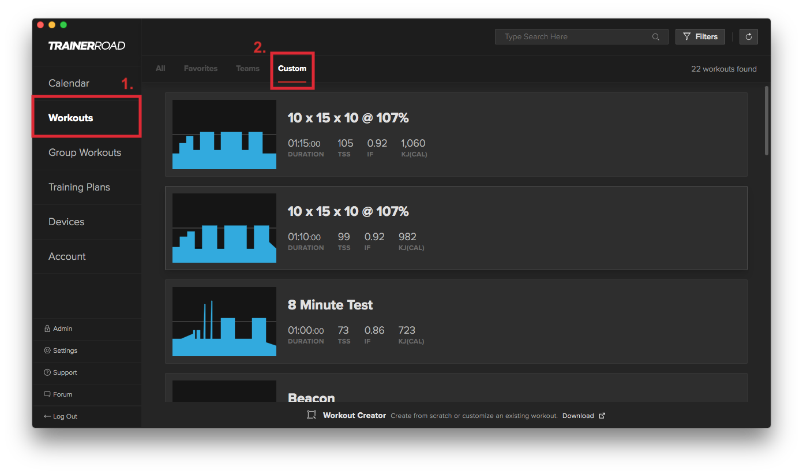Click "Create from scratch or customize" description text
Viewport: 803px width, 474px height.
(474, 416)
